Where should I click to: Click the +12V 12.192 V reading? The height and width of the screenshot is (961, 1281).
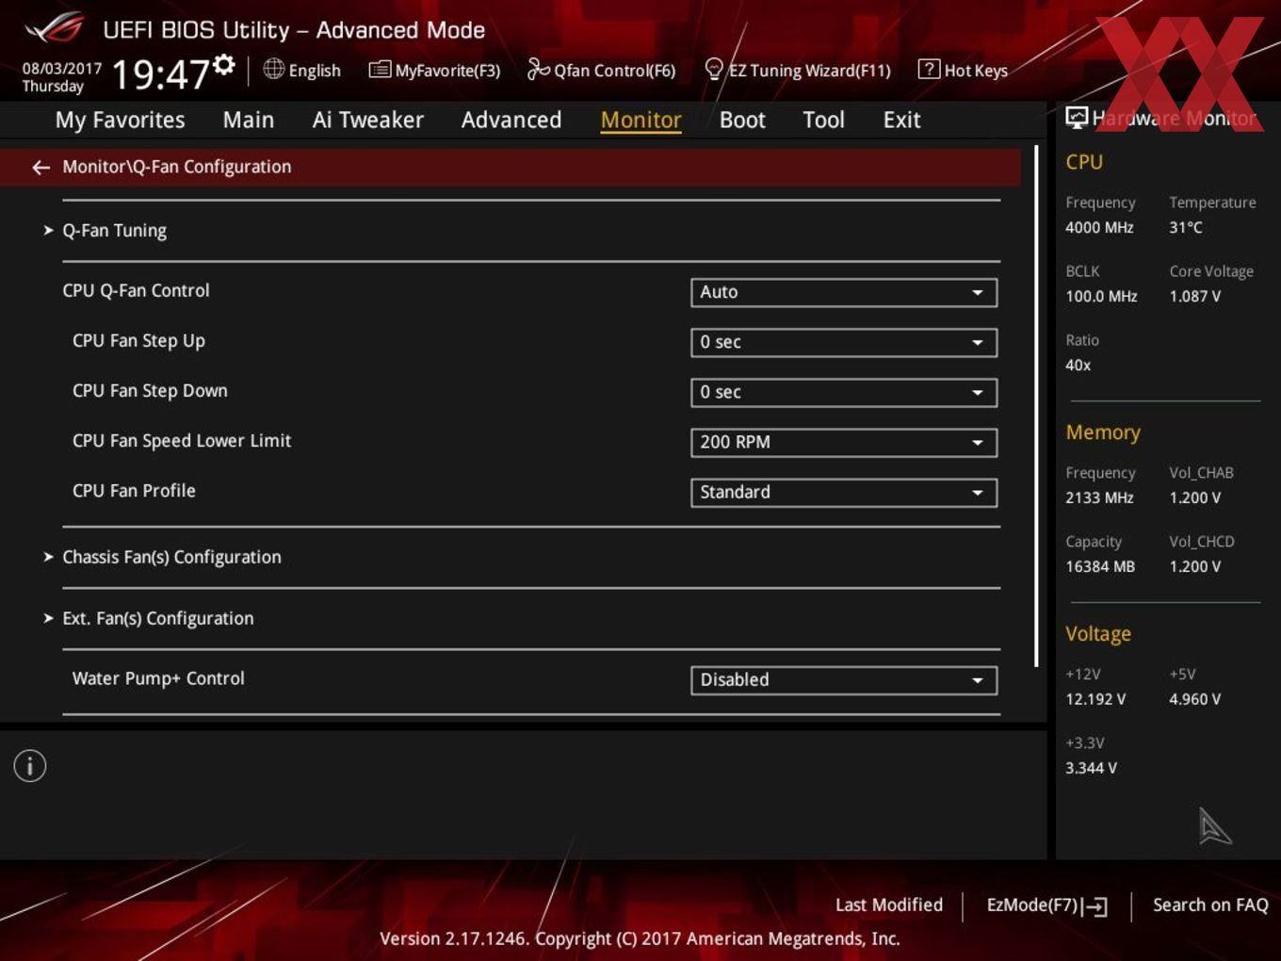point(1095,699)
